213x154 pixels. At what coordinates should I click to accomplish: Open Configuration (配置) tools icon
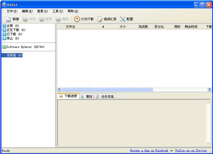[123, 19]
